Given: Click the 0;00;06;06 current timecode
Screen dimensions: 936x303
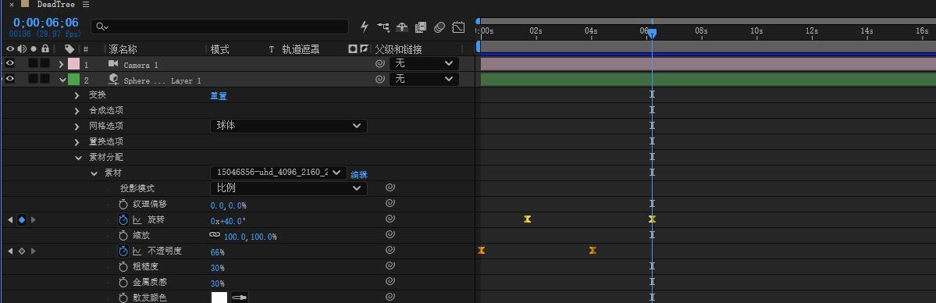Looking at the screenshot, I should pyautogui.click(x=46, y=23).
